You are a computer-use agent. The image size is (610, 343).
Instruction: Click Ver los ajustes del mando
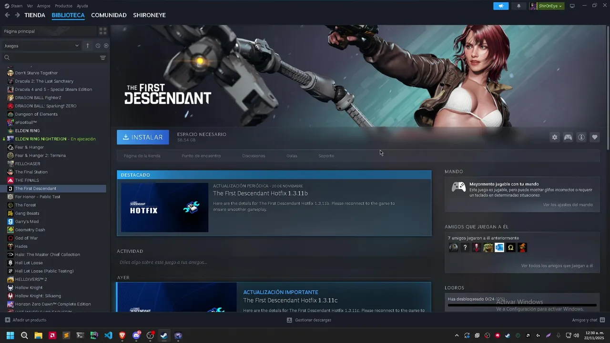pyautogui.click(x=568, y=205)
